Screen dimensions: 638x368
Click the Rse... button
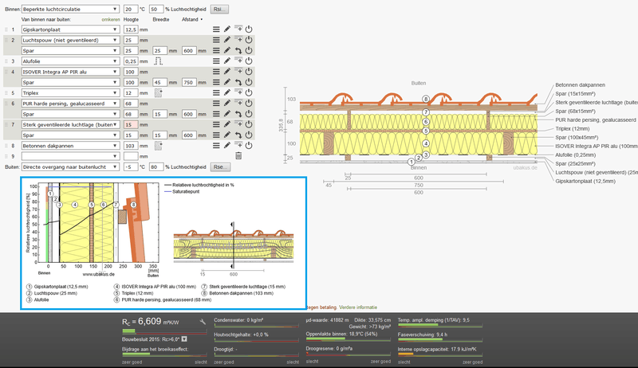coord(219,167)
